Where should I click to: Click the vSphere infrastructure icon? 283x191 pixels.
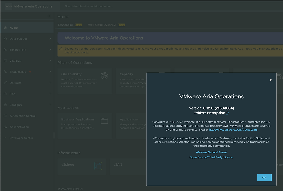coord(98,166)
